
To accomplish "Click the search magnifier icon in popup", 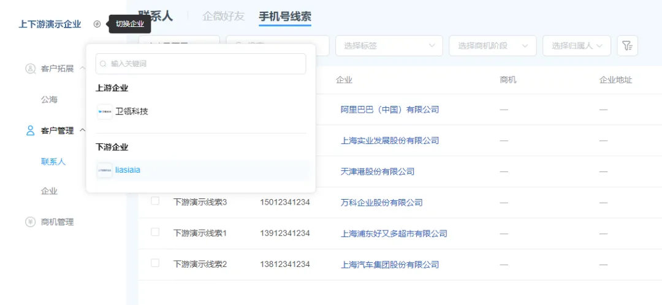I will (x=104, y=64).
